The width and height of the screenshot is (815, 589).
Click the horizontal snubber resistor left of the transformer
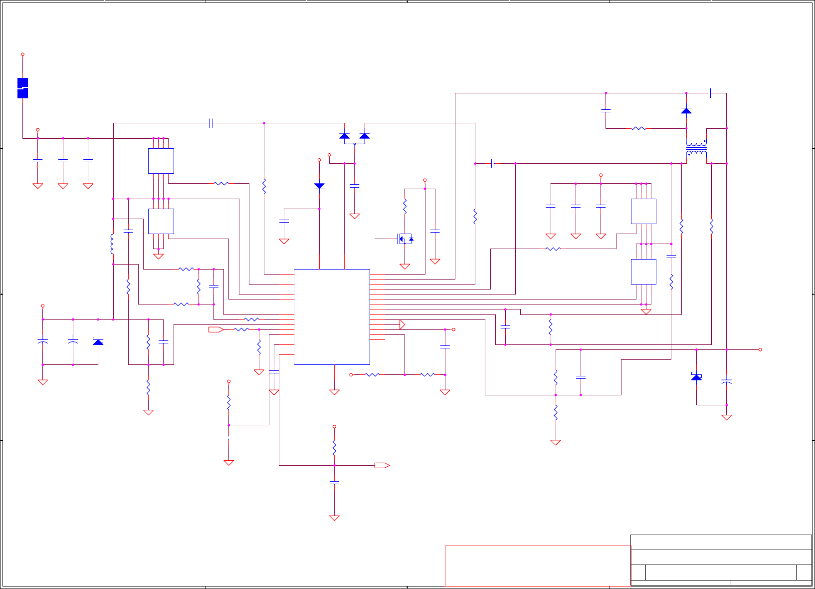[638, 128]
